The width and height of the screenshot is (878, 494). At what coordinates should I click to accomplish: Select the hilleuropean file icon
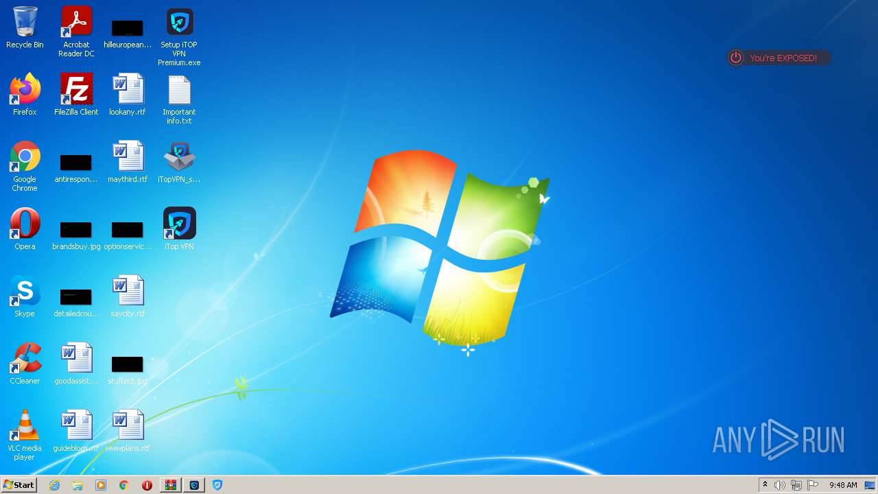(x=128, y=33)
